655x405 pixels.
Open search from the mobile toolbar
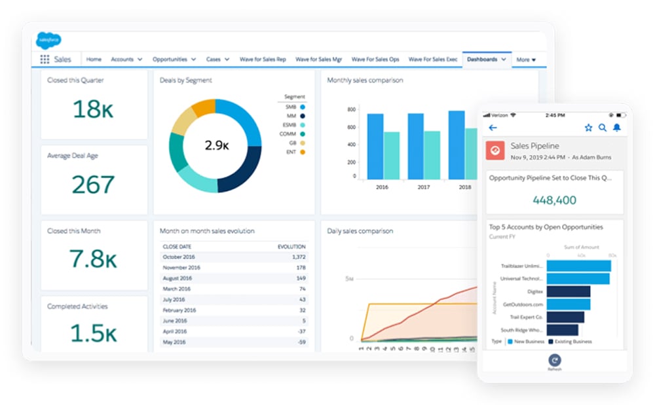[x=602, y=128]
